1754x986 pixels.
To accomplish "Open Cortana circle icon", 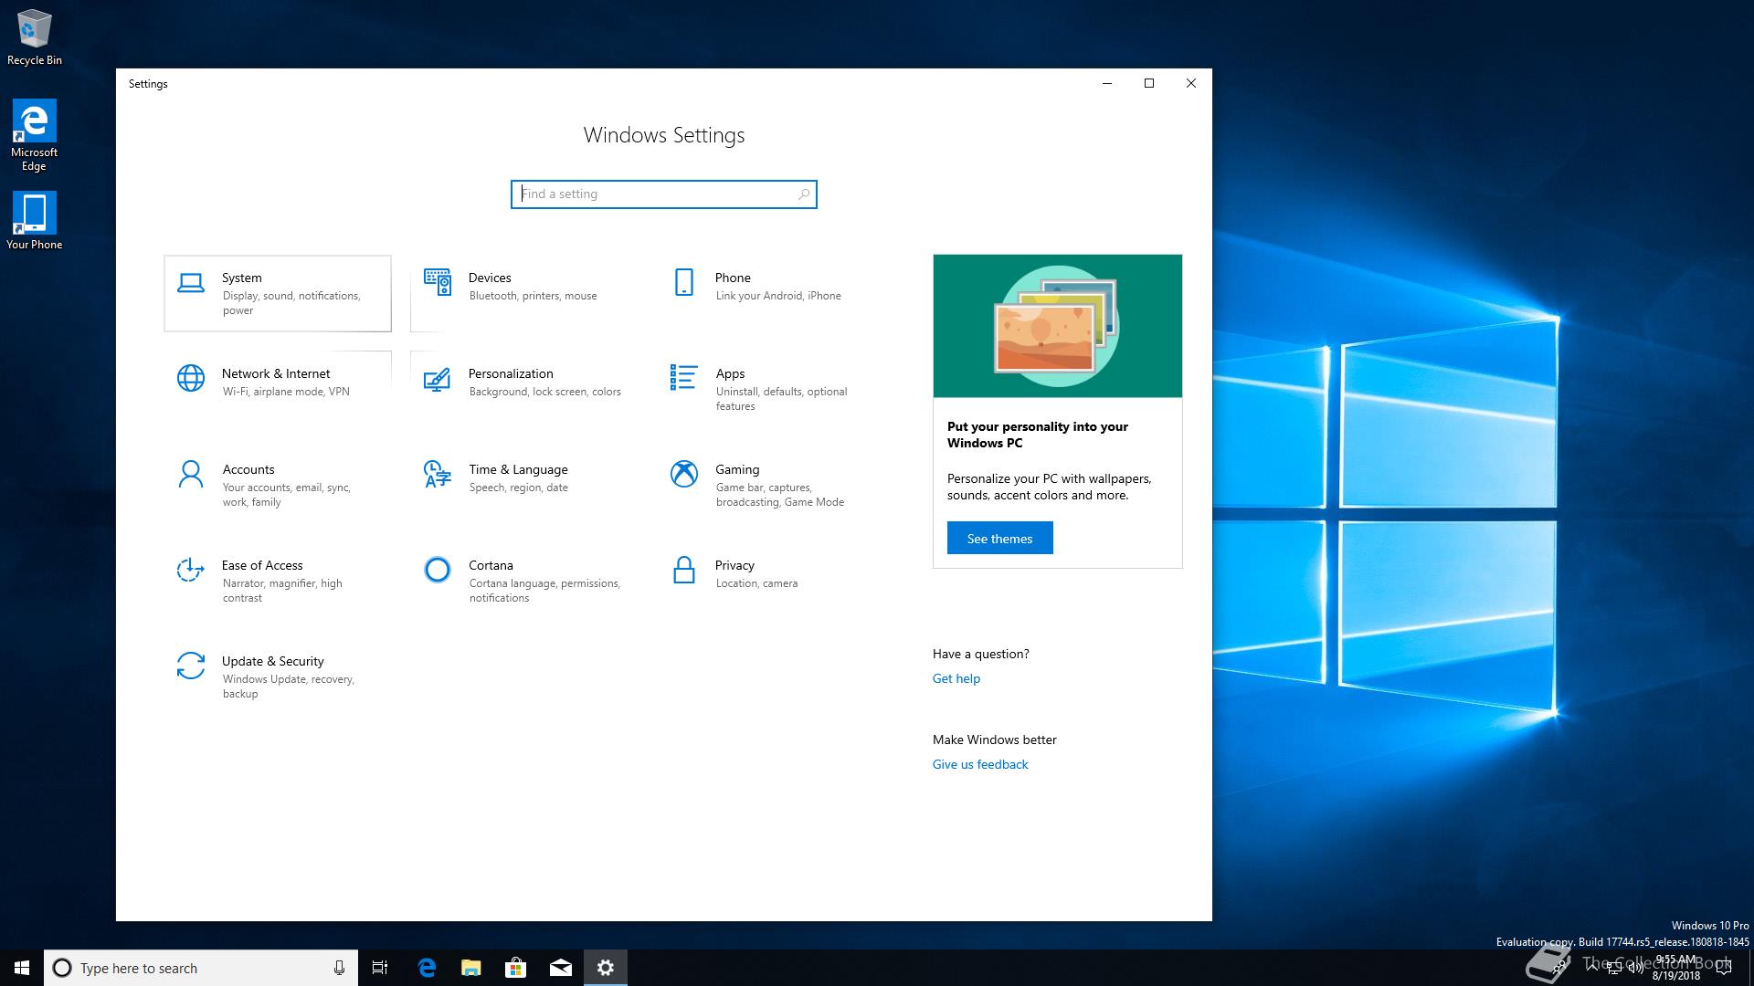I will 438,570.
